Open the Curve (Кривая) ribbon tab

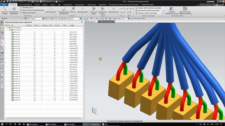pos(45,5)
